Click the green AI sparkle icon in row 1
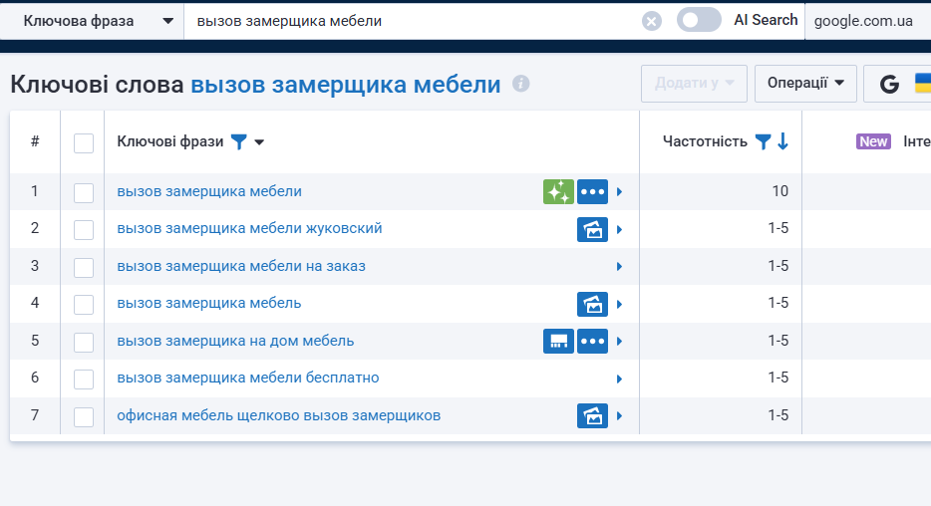 click(x=558, y=192)
